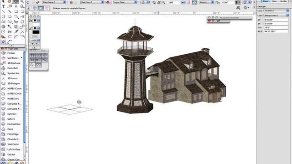Click the previous view back arrow

pos(28,2)
